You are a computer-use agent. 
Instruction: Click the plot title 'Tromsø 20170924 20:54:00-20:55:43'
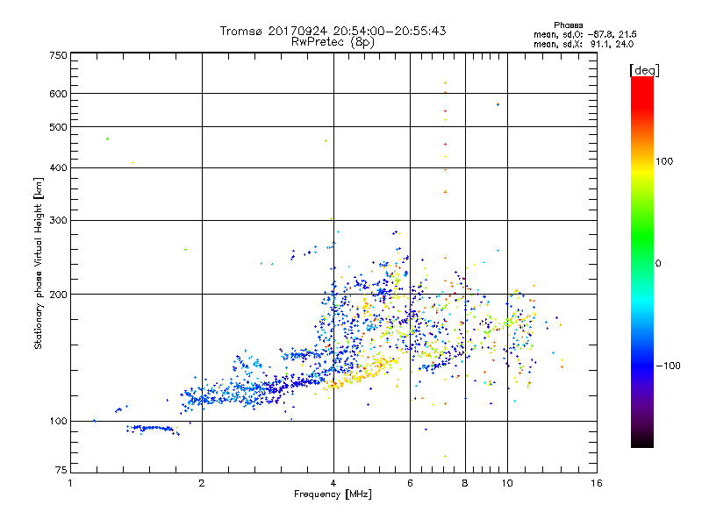(x=333, y=31)
